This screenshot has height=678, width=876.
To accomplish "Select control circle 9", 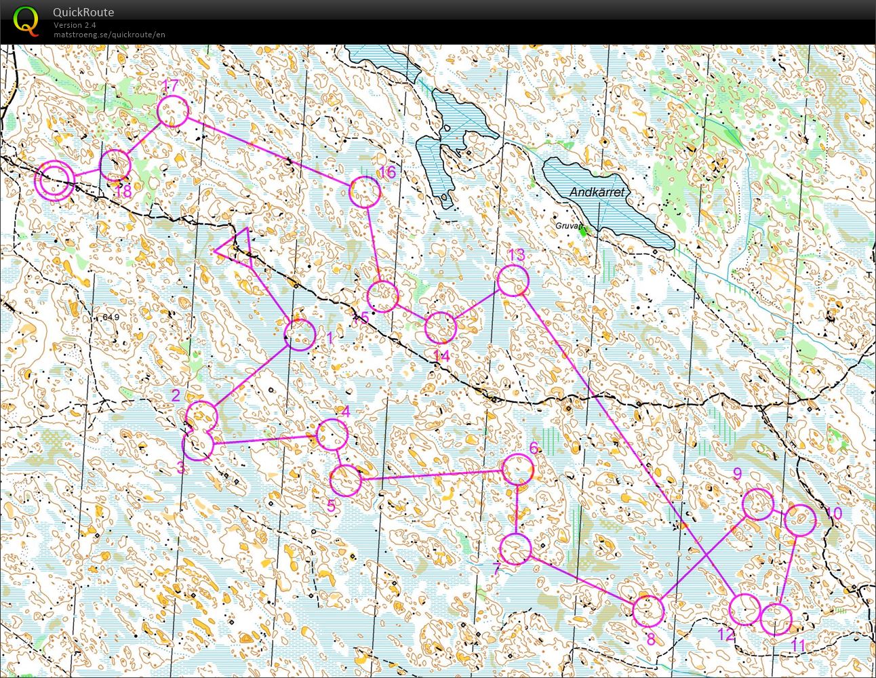I will 758,504.
